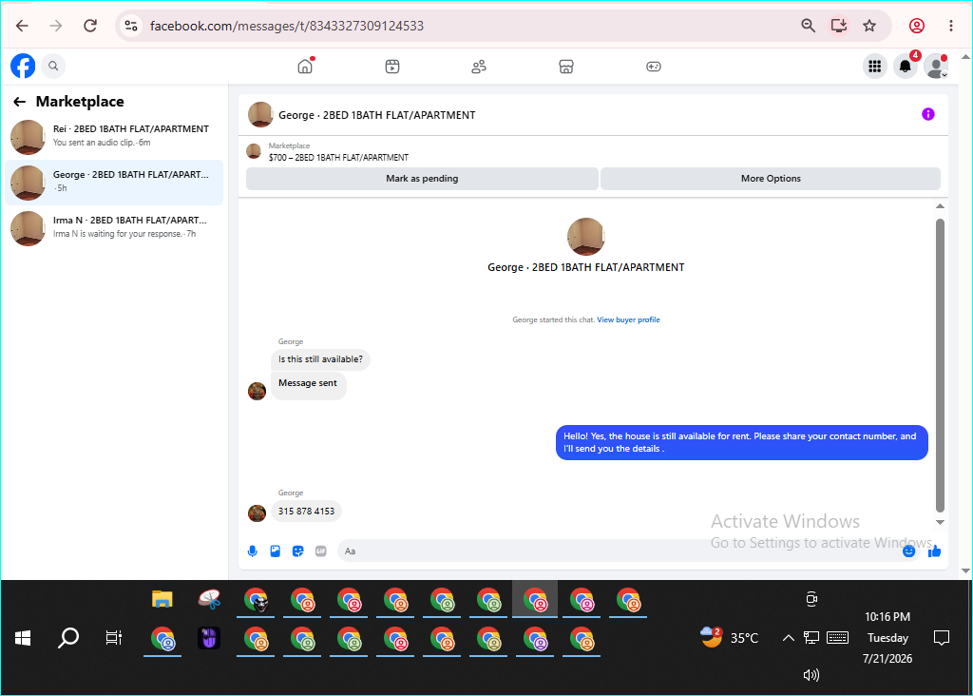This screenshot has height=696, width=973.
Task: Open the Friends icon in top navigation
Action: pos(479,67)
